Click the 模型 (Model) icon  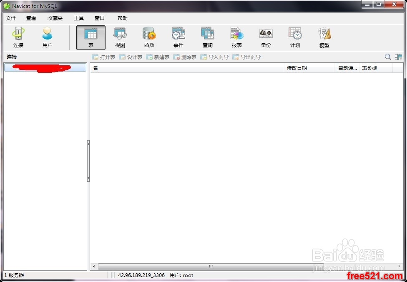pyautogui.click(x=324, y=37)
